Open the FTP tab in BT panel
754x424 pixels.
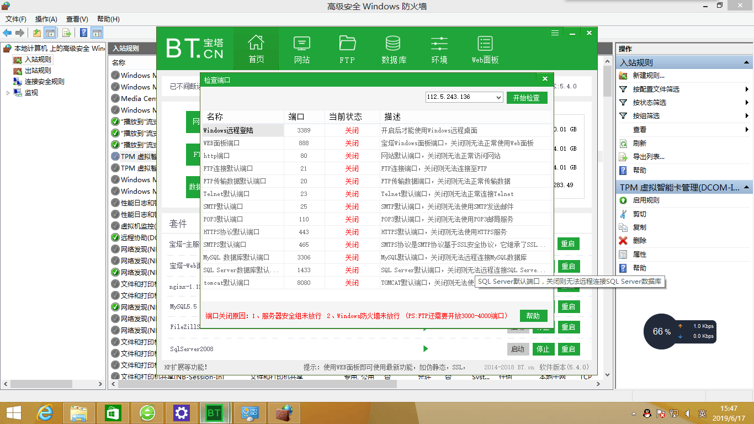point(347,49)
